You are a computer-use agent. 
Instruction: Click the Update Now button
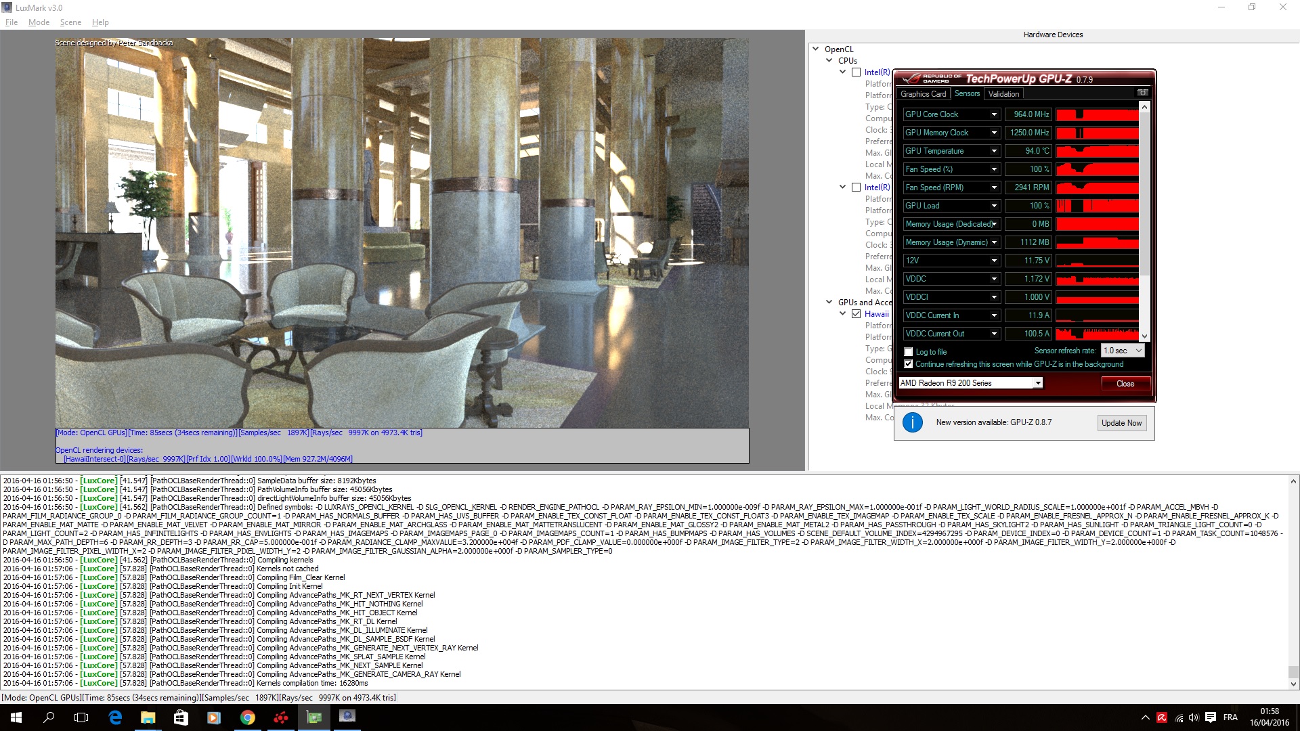coord(1121,423)
